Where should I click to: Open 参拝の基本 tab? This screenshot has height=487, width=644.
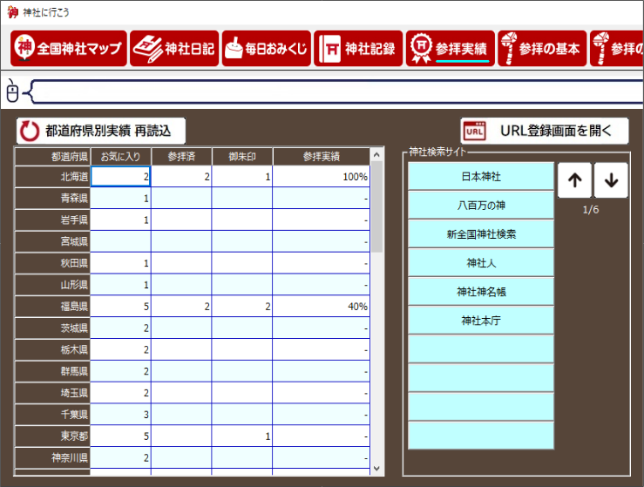541,49
